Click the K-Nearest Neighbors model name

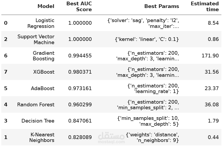click(42, 137)
